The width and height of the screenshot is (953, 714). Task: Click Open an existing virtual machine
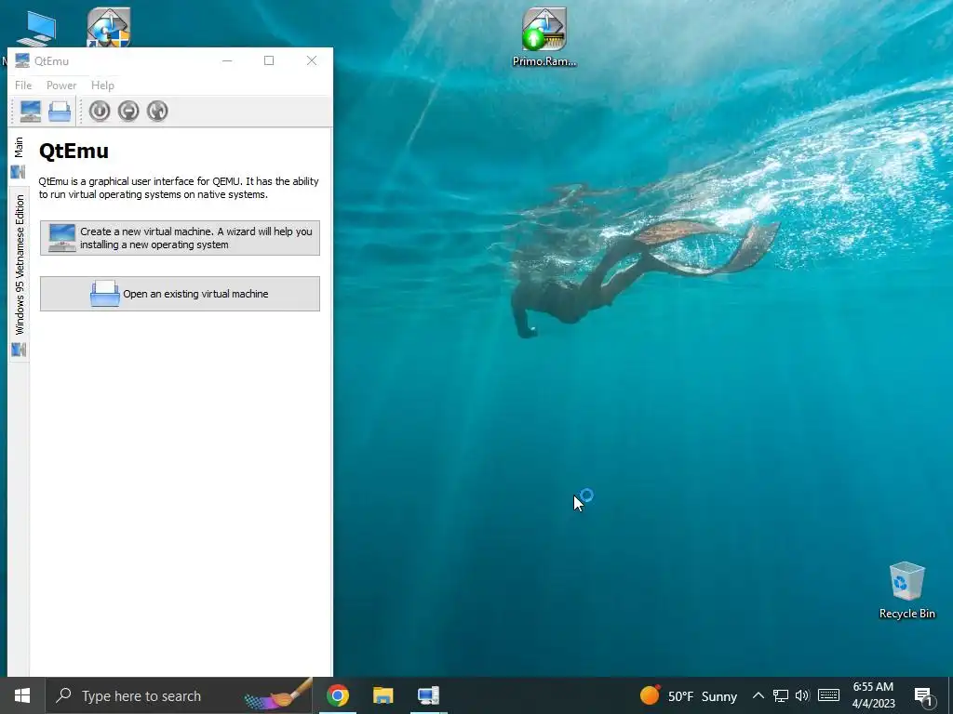tap(180, 294)
